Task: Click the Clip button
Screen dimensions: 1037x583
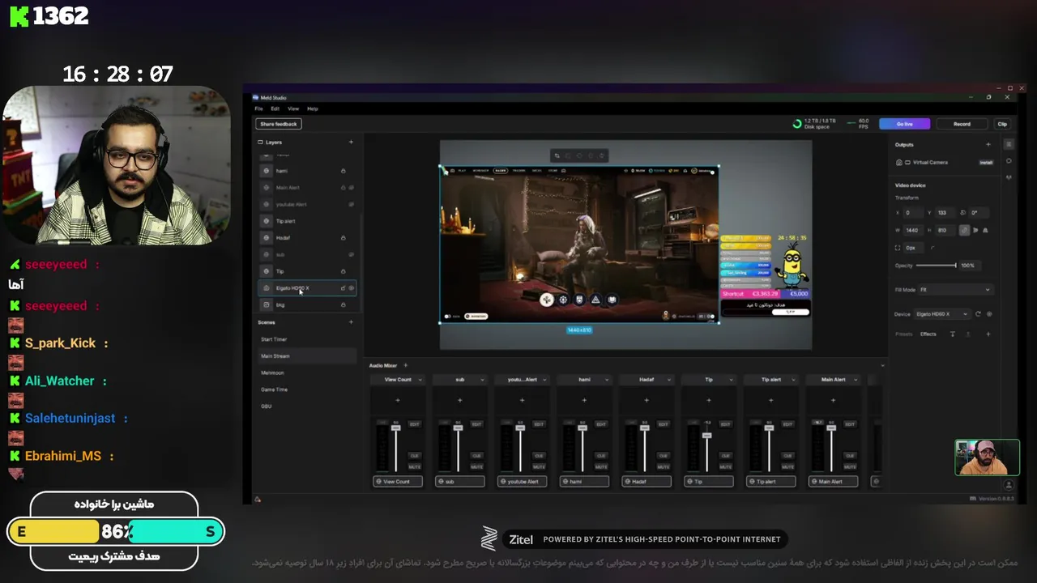Action: [1002, 124]
